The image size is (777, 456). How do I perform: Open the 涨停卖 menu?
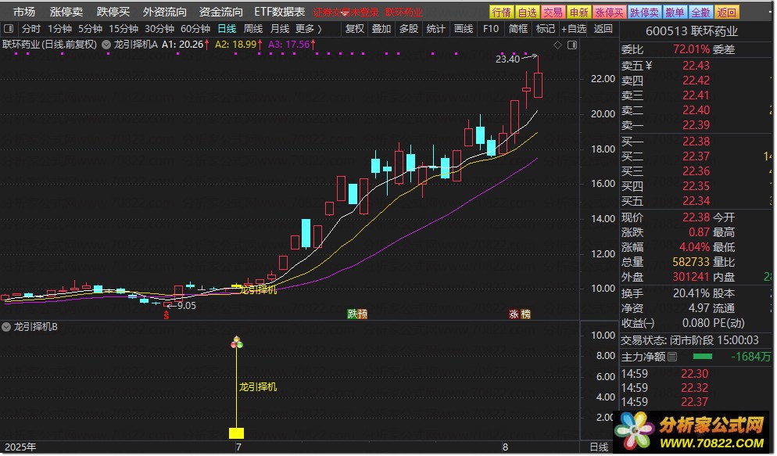[x=66, y=12]
